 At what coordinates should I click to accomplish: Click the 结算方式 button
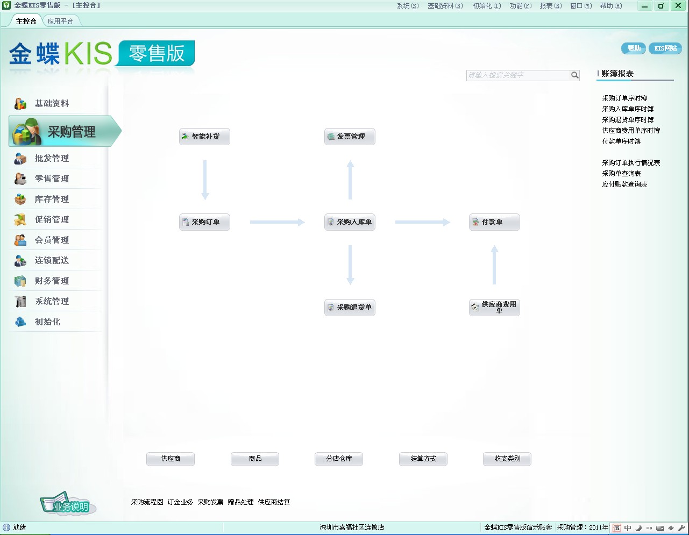click(423, 459)
